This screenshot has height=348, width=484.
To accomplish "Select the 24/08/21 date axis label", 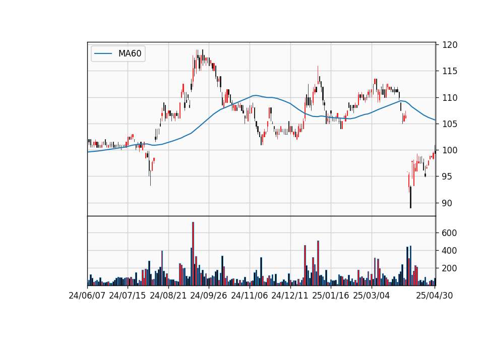I will pyautogui.click(x=168, y=296).
